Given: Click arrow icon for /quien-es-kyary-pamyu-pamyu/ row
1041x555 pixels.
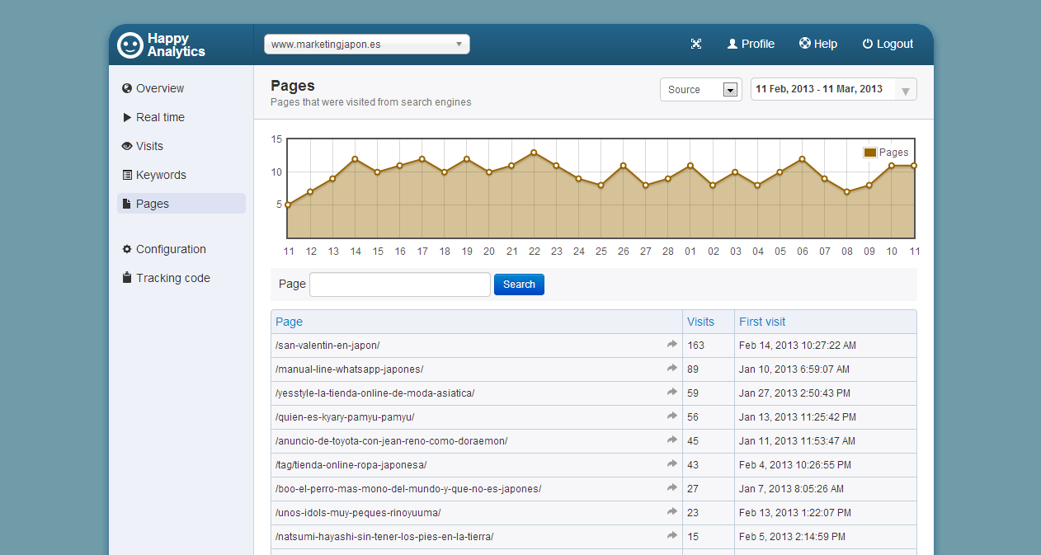Looking at the screenshot, I should [672, 416].
